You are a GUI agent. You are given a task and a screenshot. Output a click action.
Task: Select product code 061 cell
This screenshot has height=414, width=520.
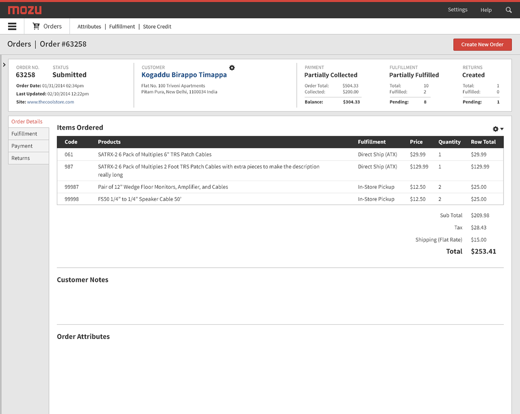[69, 155]
